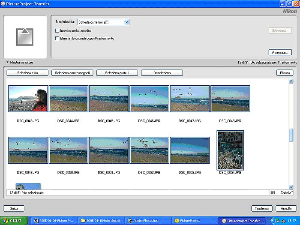Viewport: 300px width, 225px height.
Task: Click the system tray clock 18.27
Action: pyautogui.click(x=292, y=221)
